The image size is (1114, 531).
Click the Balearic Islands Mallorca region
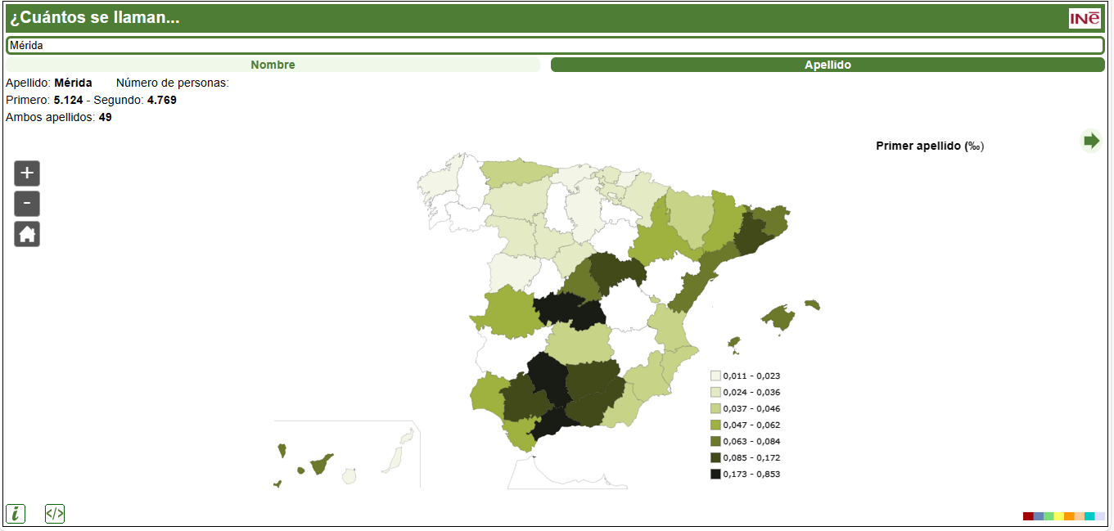point(778,317)
